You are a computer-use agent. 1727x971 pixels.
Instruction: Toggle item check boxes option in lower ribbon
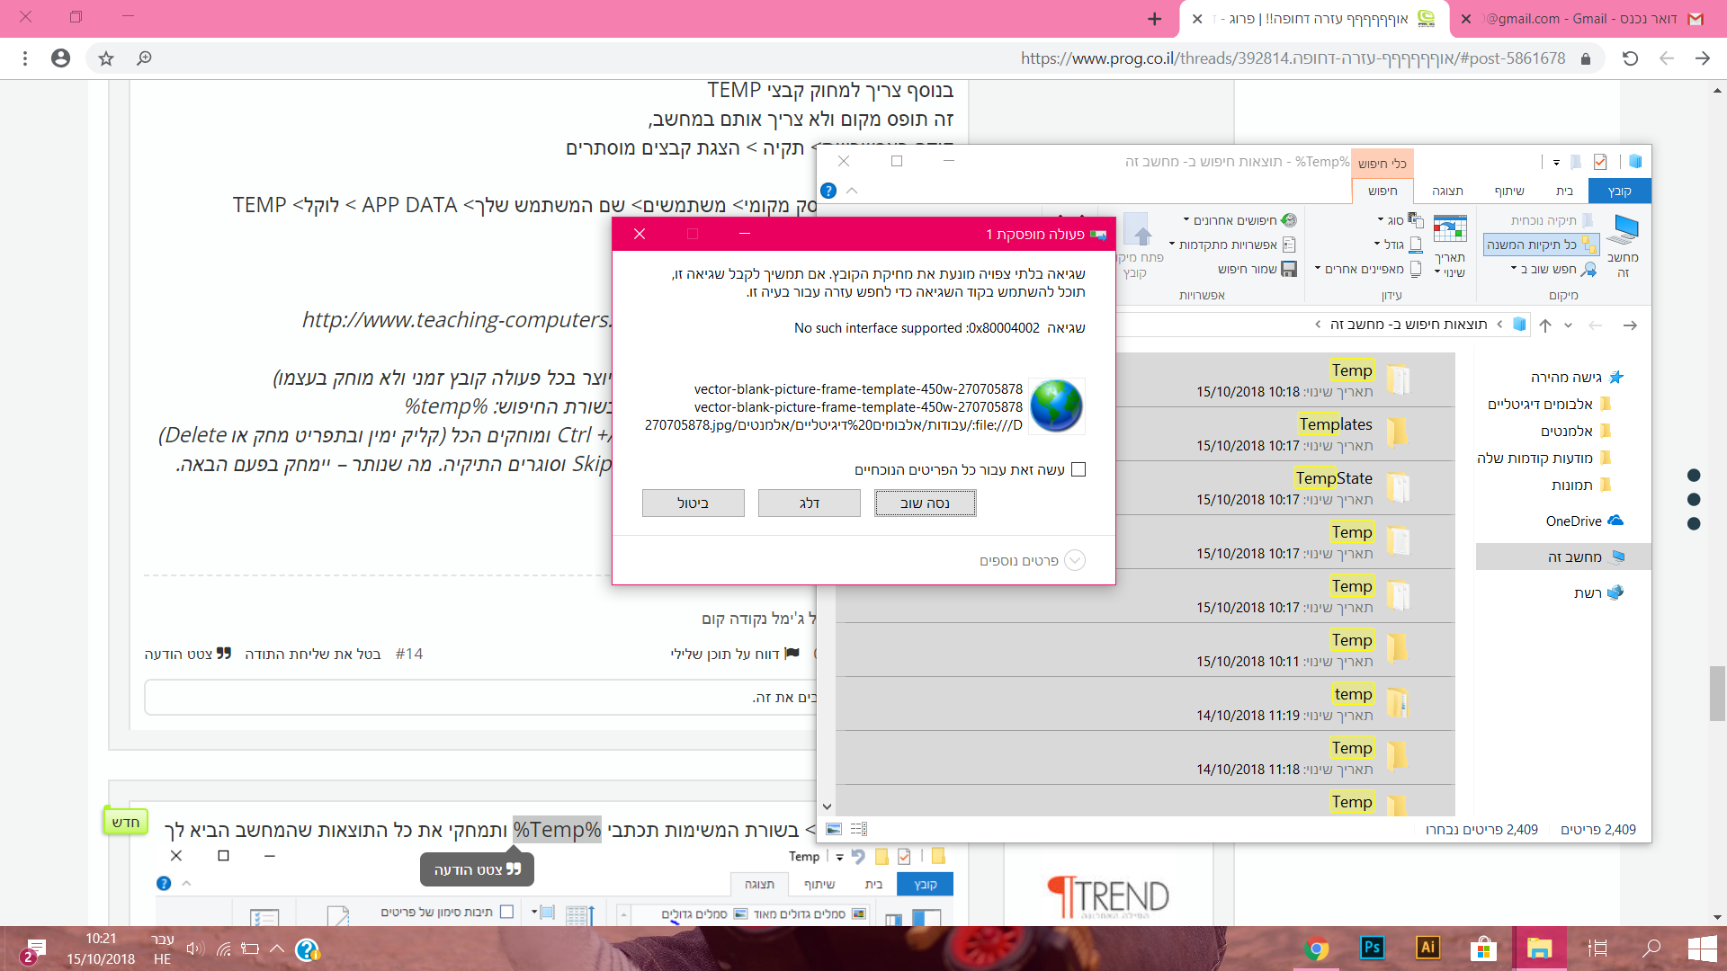click(x=506, y=912)
